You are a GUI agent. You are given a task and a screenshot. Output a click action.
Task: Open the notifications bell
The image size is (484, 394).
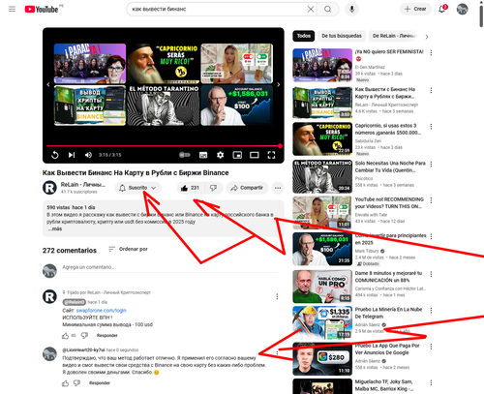click(x=442, y=9)
